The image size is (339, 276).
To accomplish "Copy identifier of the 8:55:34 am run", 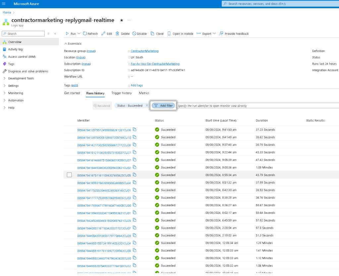I will point(135,175).
